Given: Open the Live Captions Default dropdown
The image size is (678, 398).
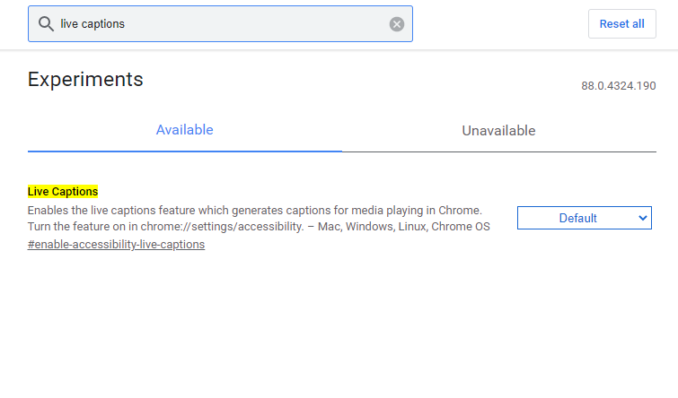Looking at the screenshot, I should pos(584,218).
